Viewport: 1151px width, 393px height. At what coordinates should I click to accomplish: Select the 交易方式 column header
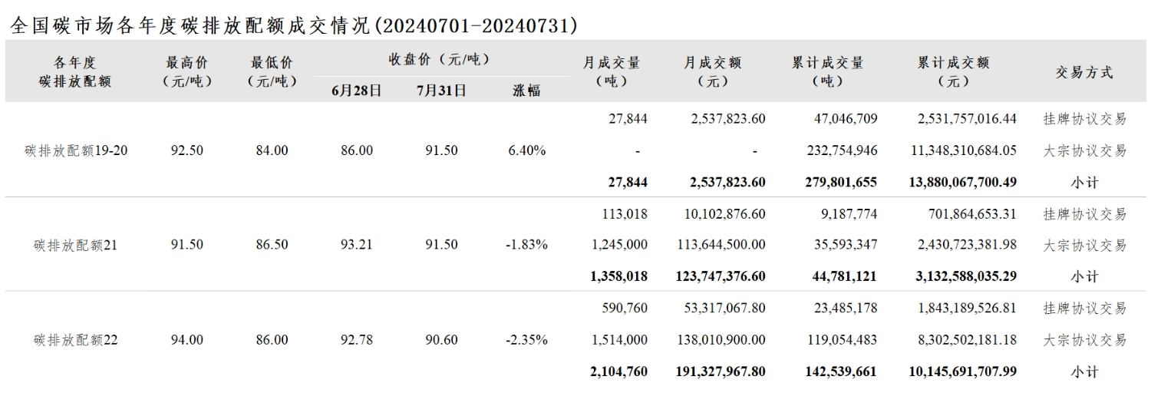point(1084,73)
